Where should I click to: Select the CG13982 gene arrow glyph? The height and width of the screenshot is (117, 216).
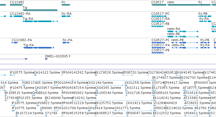click(x=16, y=5)
